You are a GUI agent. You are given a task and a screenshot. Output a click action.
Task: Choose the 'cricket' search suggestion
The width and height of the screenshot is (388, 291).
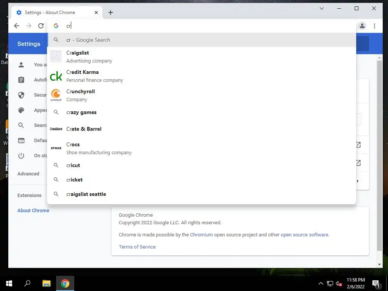pos(202,180)
